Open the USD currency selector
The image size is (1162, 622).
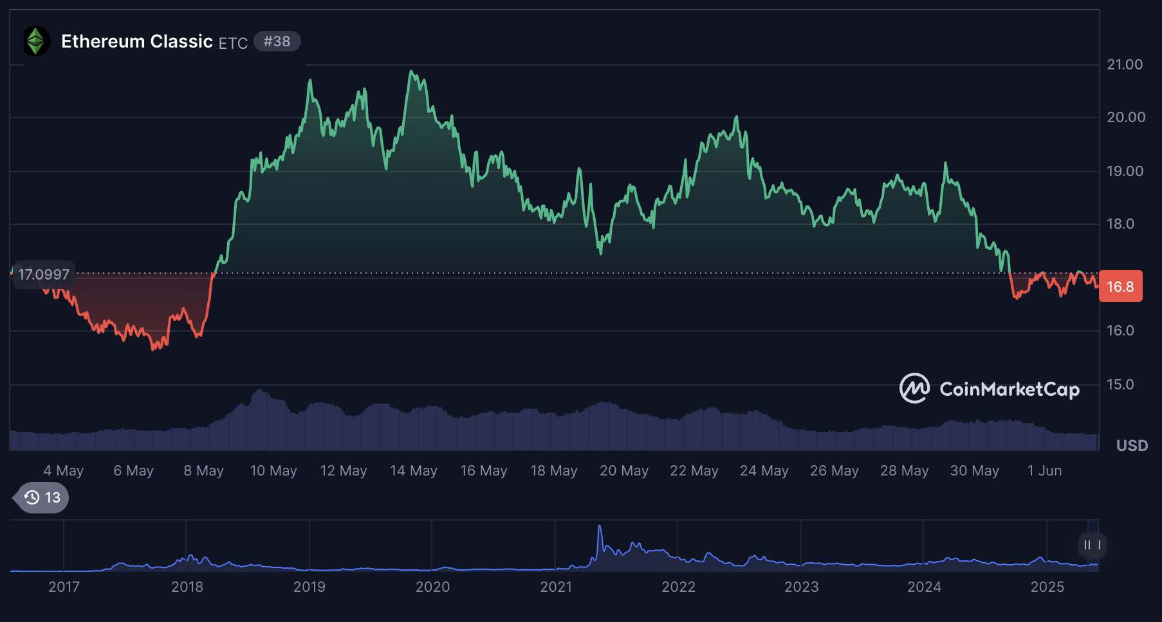pos(1133,445)
